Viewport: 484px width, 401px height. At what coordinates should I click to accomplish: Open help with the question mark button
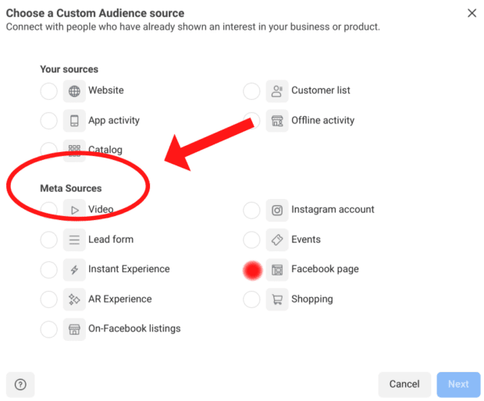(x=20, y=384)
